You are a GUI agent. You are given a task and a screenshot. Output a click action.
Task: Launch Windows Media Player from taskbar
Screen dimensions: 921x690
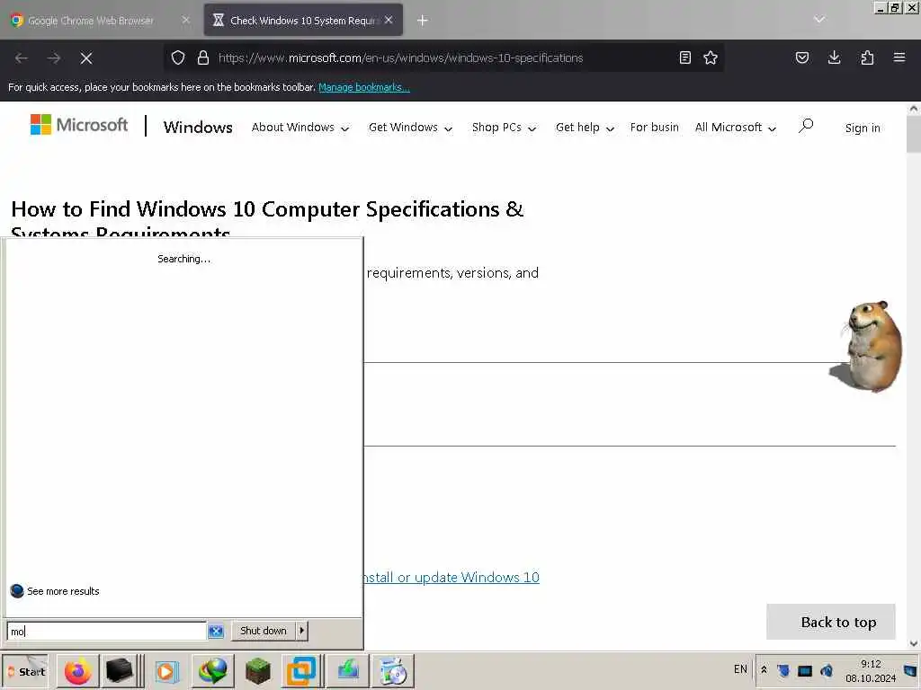coord(166,671)
